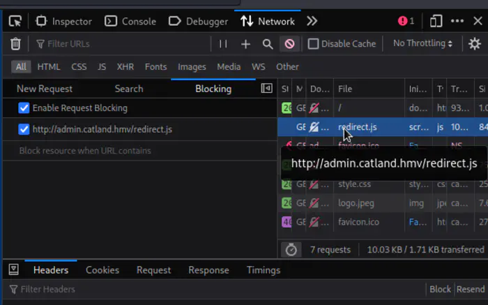
Task: Toggle the request blocking icon in toolbar
Action: pos(289,44)
